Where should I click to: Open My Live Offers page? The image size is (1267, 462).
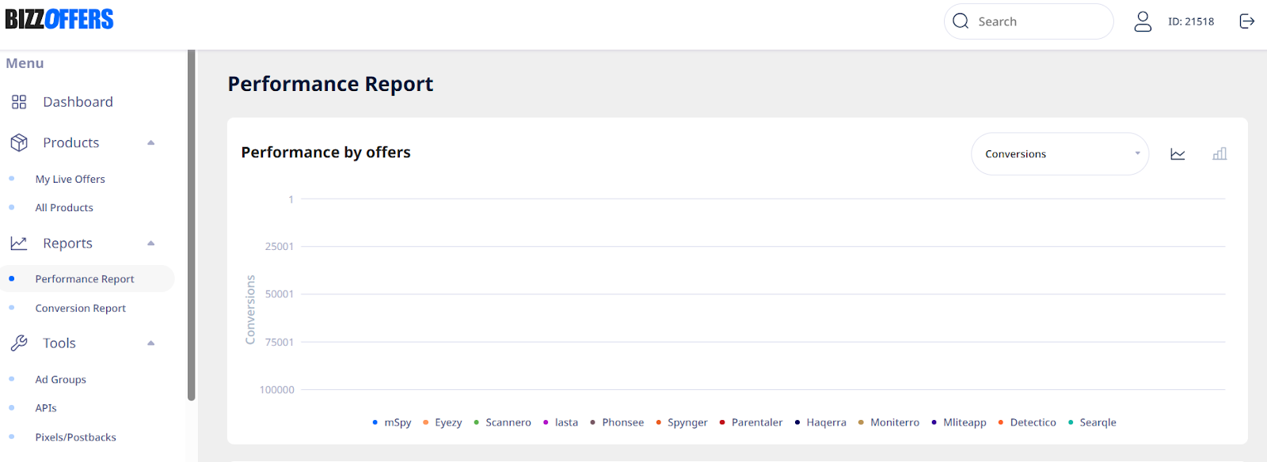click(70, 180)
